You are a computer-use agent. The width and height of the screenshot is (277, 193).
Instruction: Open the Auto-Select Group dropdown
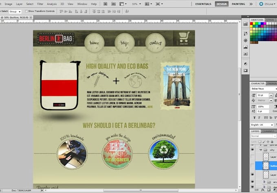[x=15, y=11]
